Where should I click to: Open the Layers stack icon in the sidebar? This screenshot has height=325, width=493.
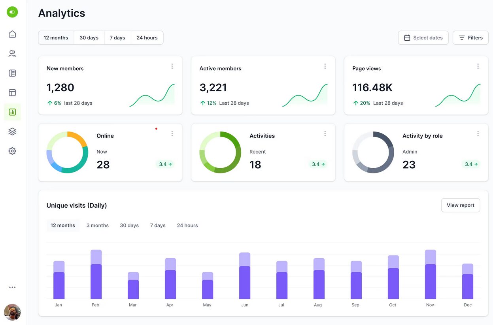12,131
